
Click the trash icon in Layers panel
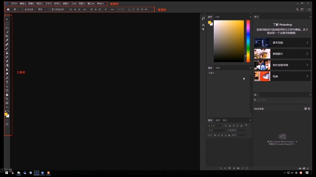pos(247,168)
